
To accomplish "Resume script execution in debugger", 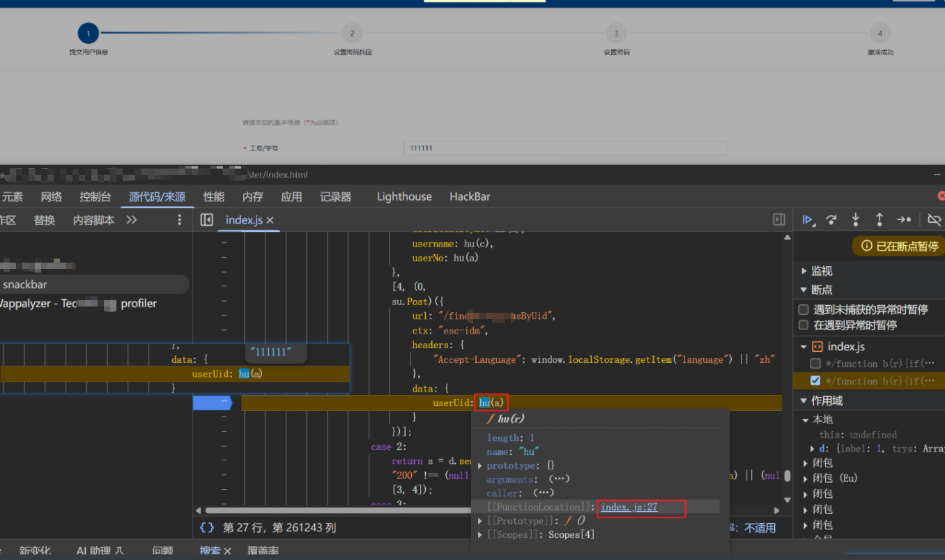I will (x=808, y=220).
